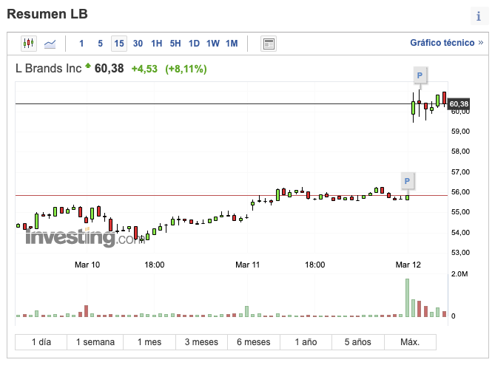Set range to 5 años
Viewport: 495px width, 371px height.
[358, 342]
